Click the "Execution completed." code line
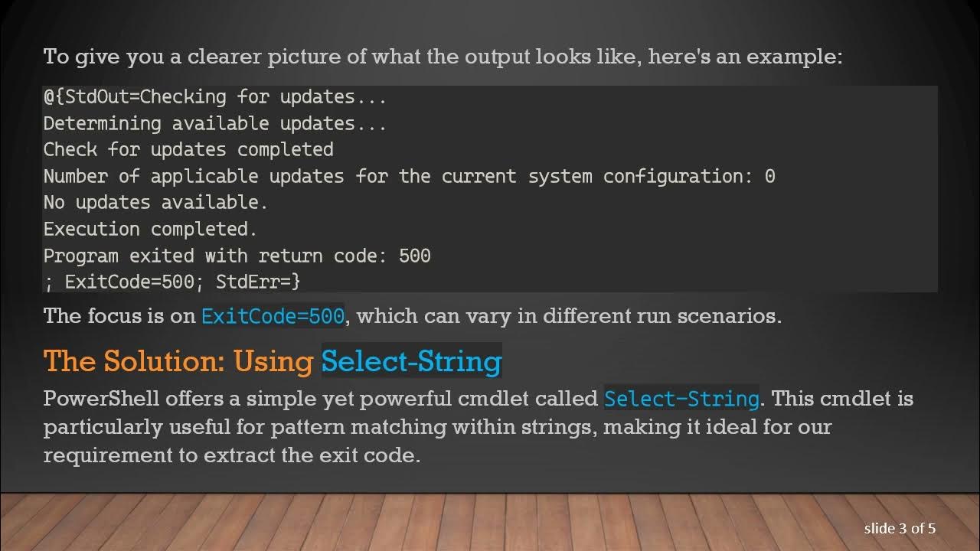980x551 pixels. click(x=150, y=229)
